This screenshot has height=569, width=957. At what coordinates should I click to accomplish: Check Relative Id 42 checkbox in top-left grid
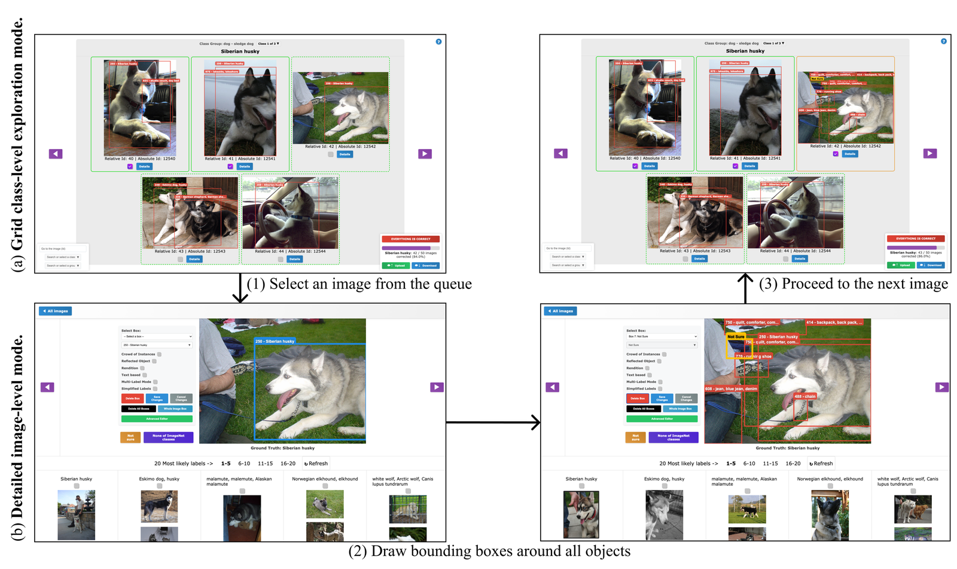point(331,154)
